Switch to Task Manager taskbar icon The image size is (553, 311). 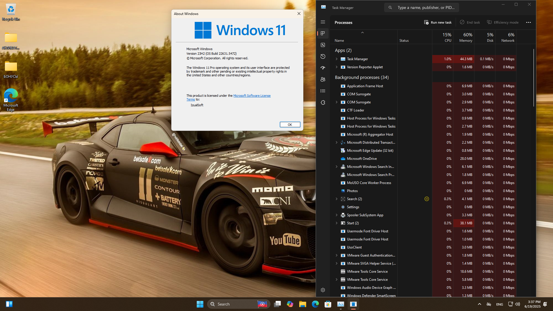(341, 304)
